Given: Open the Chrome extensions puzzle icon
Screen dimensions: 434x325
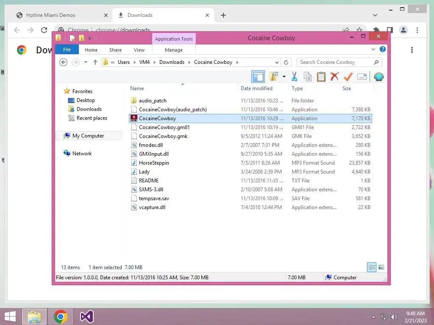Looking at the screenshot, I should pos(376,30).
